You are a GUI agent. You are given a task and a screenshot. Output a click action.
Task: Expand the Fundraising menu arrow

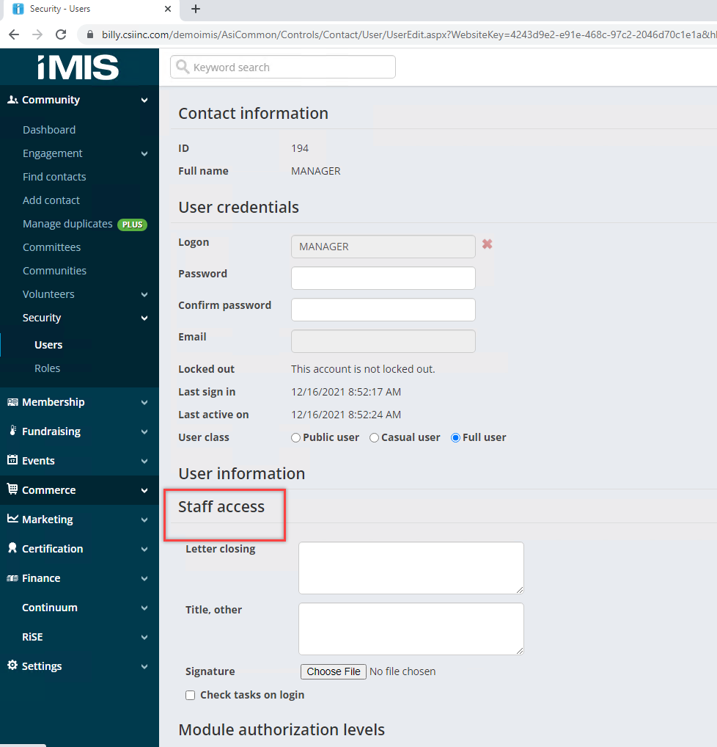(144, 432)
